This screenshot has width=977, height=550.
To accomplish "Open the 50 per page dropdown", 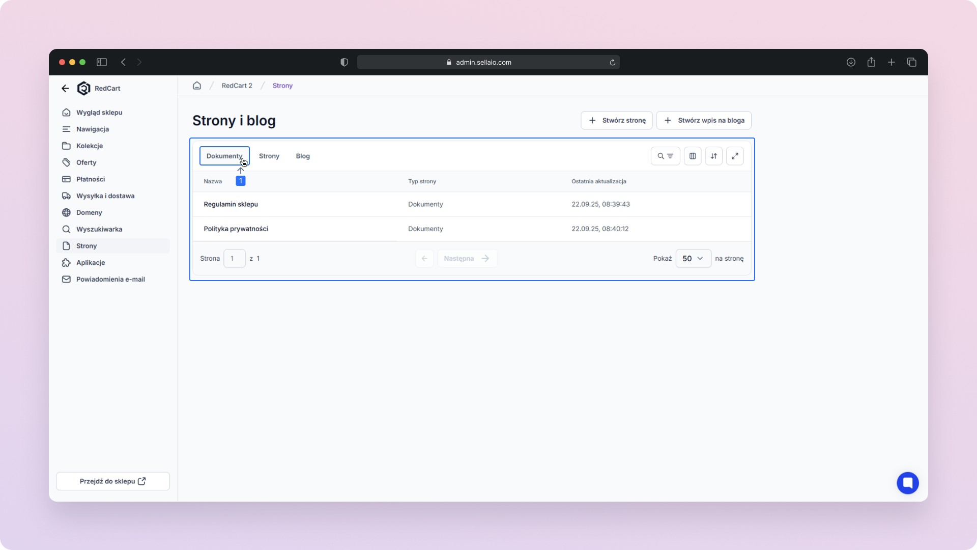I will 693,259.
